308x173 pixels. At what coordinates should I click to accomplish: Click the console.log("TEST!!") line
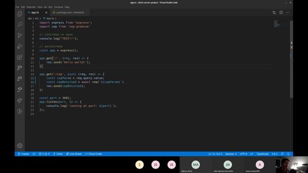click(x=59, y=38)
